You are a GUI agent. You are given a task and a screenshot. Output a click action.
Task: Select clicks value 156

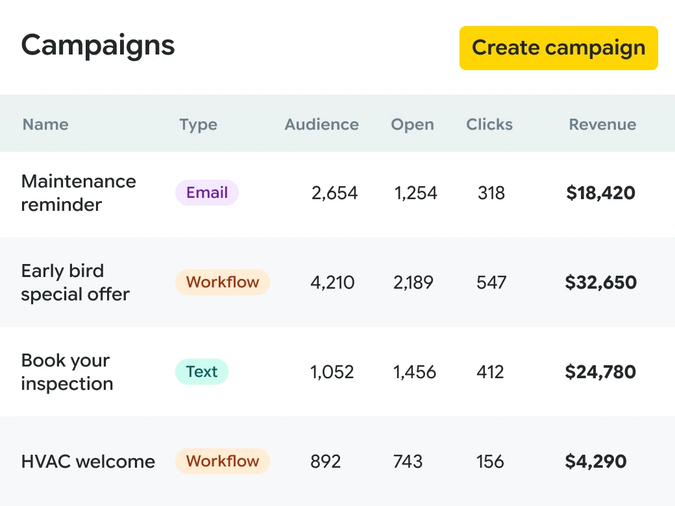(x=490, y=461)
